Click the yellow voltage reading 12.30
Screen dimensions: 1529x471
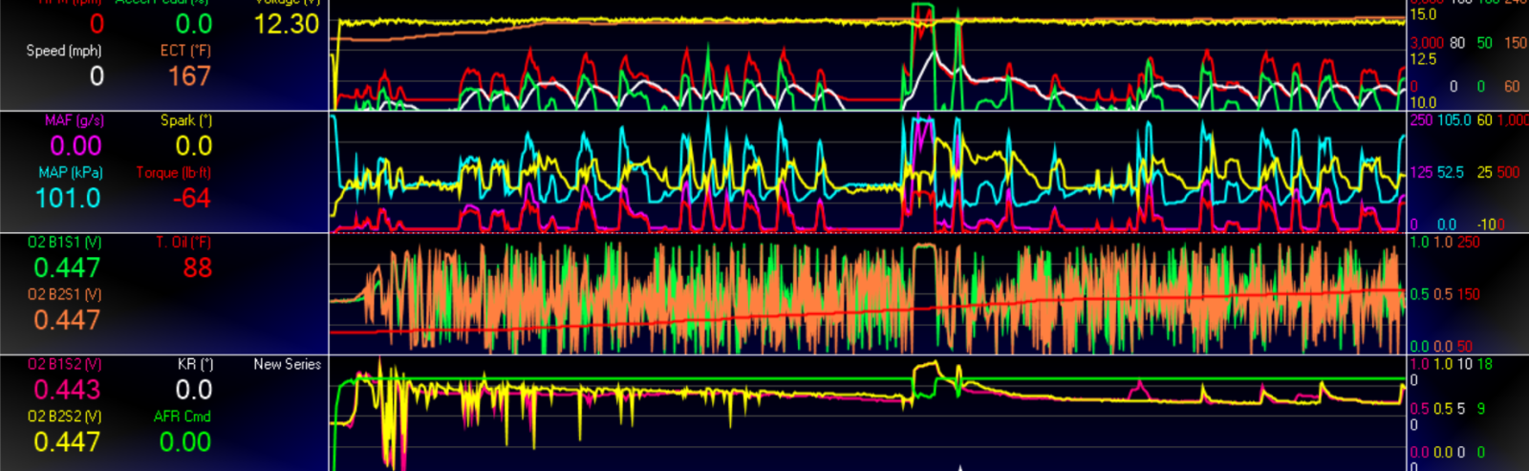click(x=286, y=24)
